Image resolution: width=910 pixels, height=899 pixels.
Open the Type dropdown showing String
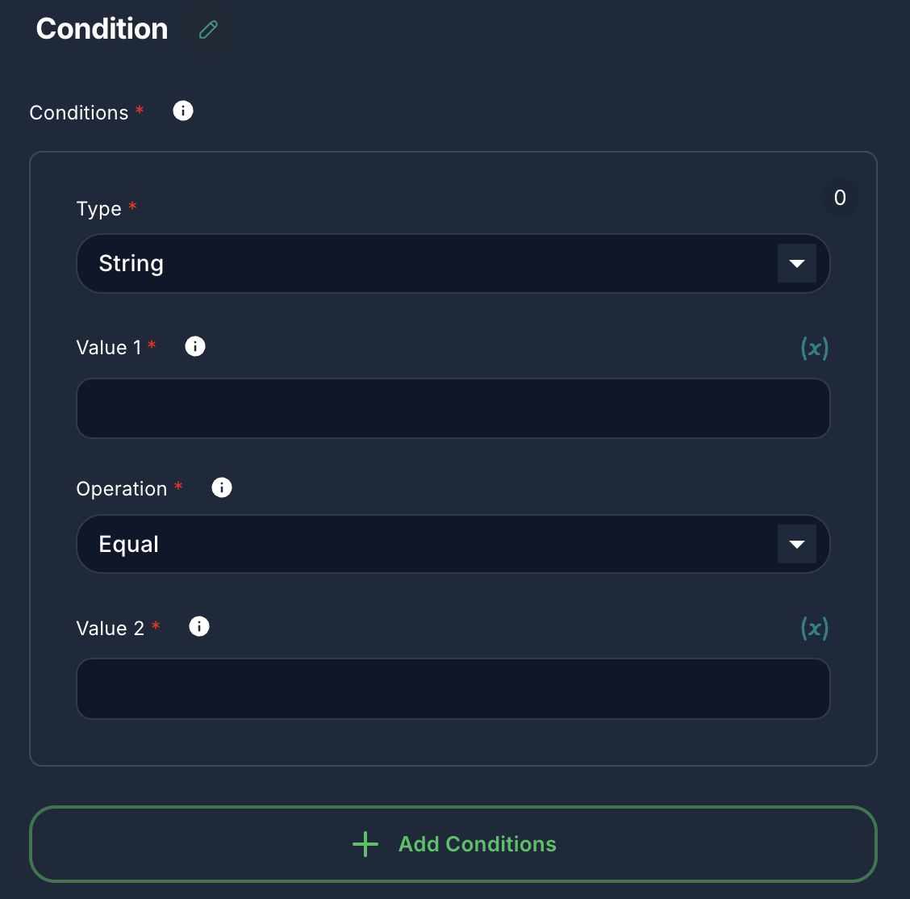click(x=453, y=263)
